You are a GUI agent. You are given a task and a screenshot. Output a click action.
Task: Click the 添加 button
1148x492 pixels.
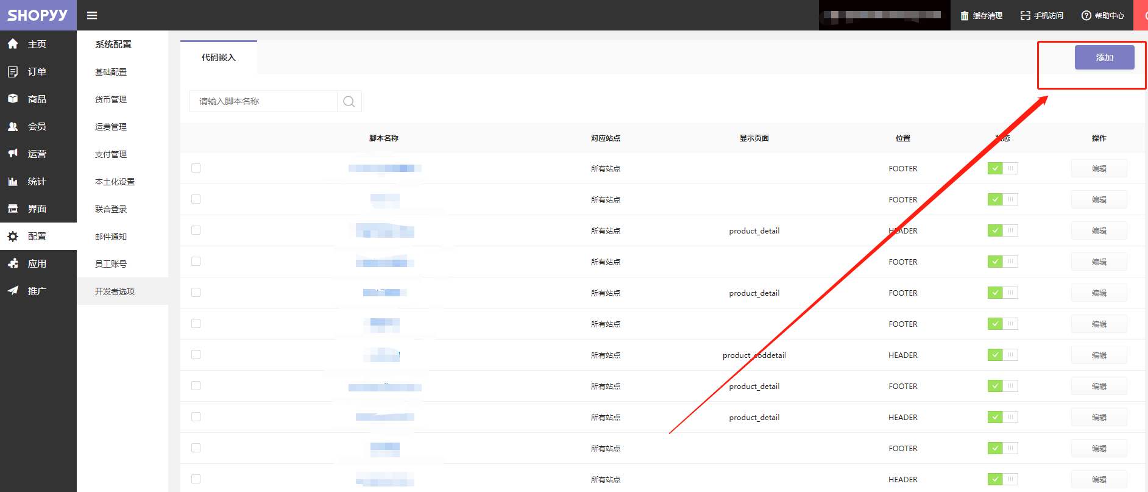pyautogui.click(x=1104, y=57)
